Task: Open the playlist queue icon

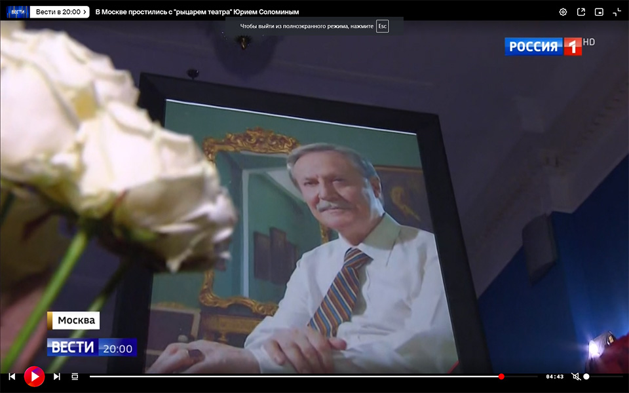Action: 75,377
